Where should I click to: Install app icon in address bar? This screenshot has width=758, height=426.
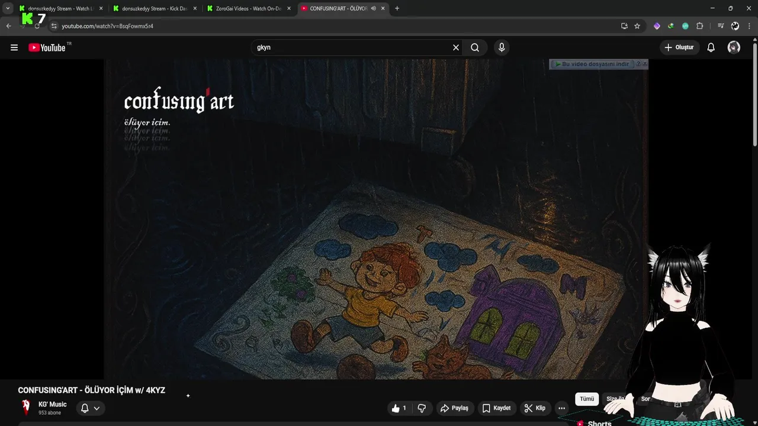[624, 26]
